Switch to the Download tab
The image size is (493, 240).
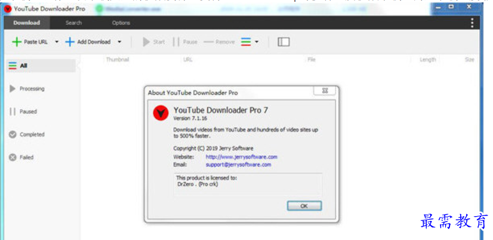pyautogui.click(x=27, y=23)
